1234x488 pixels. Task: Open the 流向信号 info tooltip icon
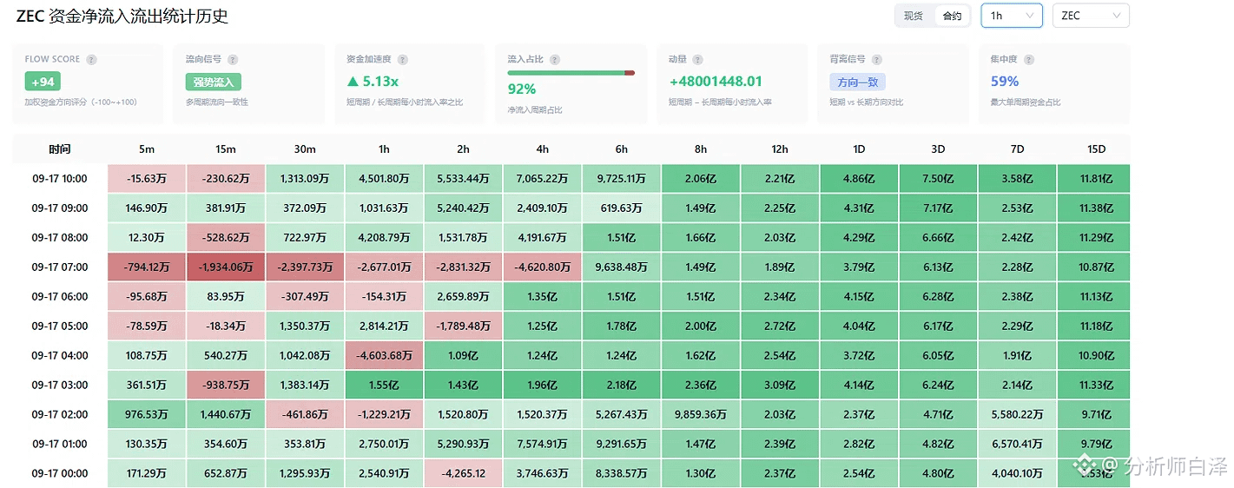pos(233,60)
